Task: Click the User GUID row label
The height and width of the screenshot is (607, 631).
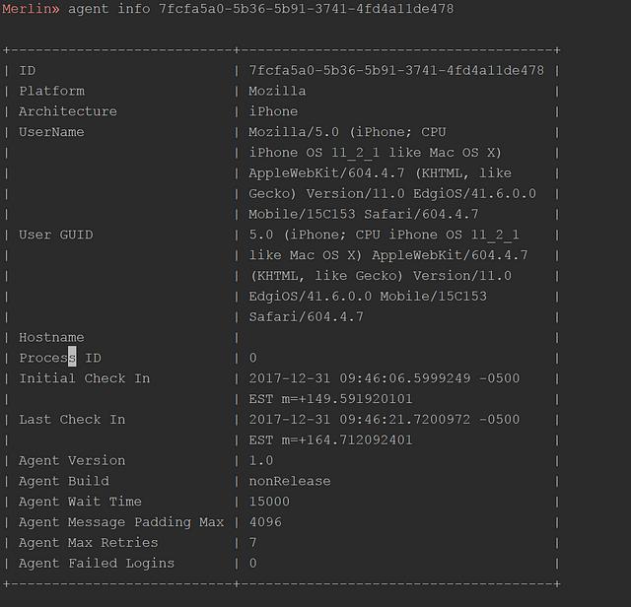Action: 55,235
